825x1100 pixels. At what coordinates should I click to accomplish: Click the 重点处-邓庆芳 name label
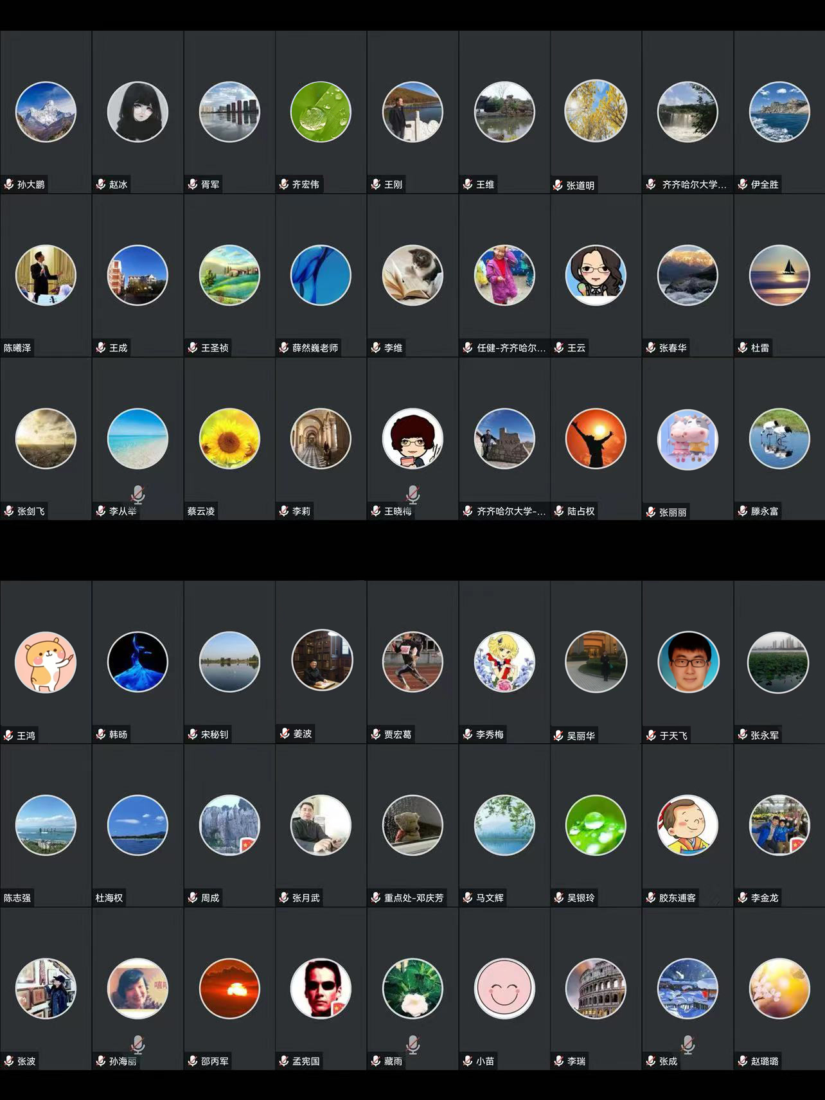[414, 898]
